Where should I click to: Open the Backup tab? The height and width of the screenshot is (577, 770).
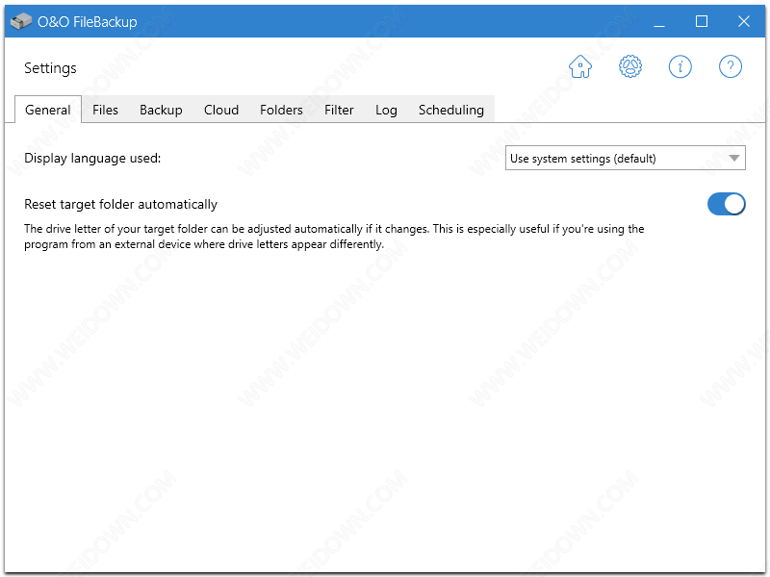(x=161, y=110)
